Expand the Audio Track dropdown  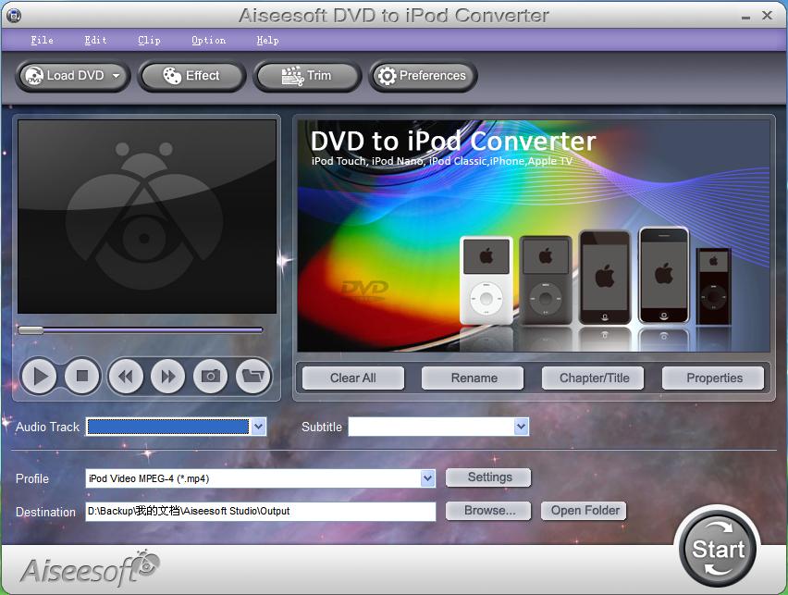(258, 427)
